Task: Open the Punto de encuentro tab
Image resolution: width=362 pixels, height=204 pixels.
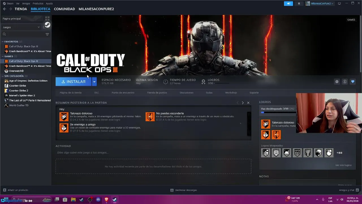Action: click(123, 93)
